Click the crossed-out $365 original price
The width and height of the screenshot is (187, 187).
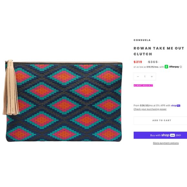coord(153,62)
